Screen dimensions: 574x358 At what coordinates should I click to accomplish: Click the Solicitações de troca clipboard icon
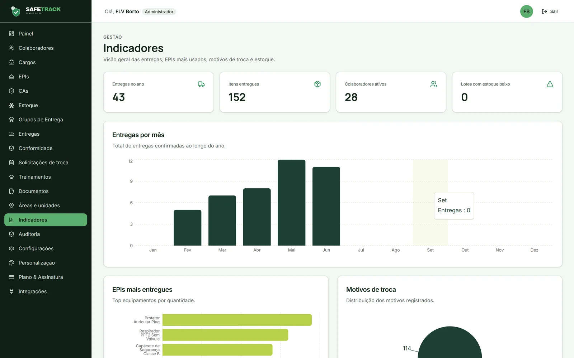pyautogui.click(x=11, y=163)
